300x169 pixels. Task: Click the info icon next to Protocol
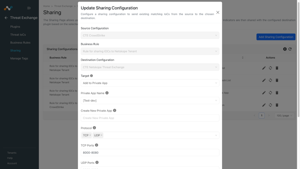coord(94,128)
